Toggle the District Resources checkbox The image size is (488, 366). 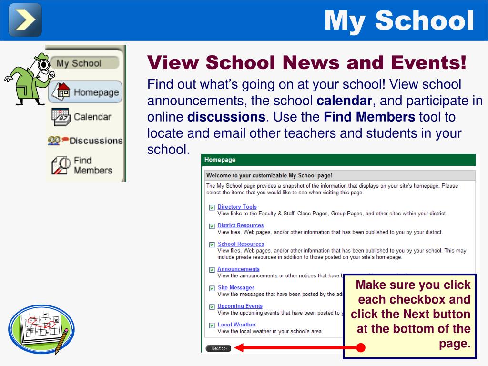[212, 226]
